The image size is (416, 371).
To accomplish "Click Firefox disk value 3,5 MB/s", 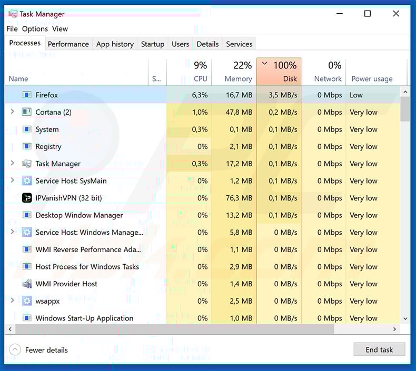I will 283,95.
